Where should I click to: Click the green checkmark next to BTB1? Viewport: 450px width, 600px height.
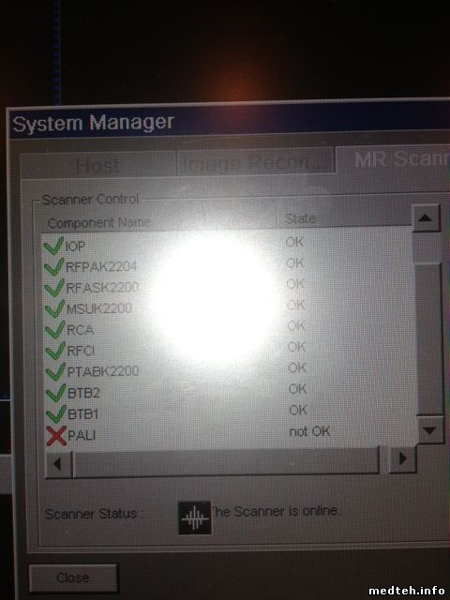56,414
